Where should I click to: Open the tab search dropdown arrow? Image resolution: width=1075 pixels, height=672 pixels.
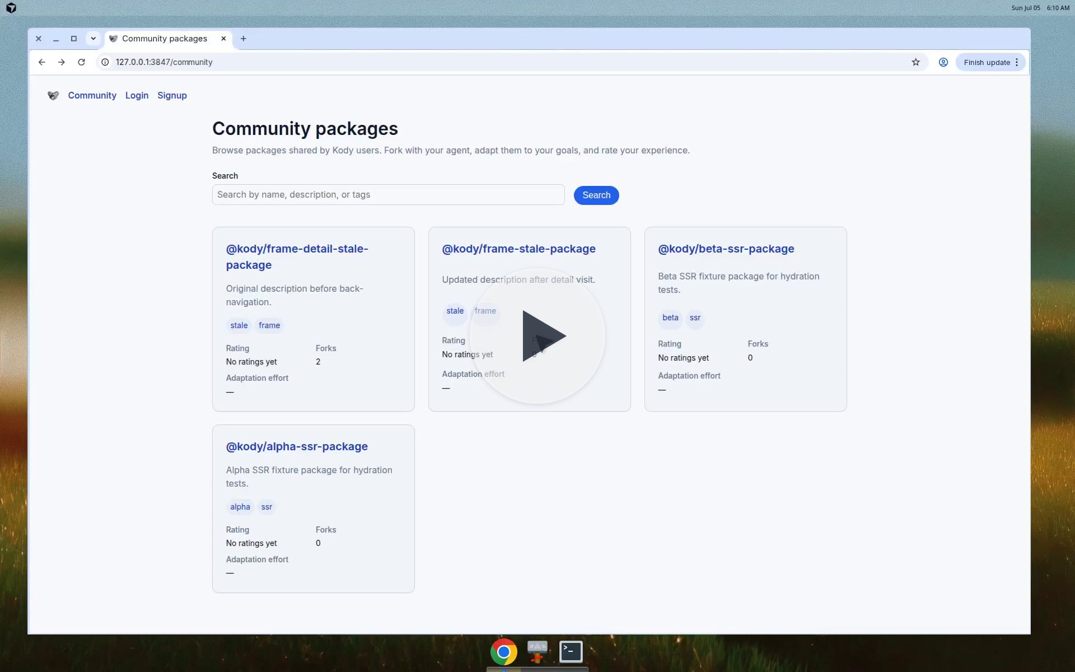(93, 39)
